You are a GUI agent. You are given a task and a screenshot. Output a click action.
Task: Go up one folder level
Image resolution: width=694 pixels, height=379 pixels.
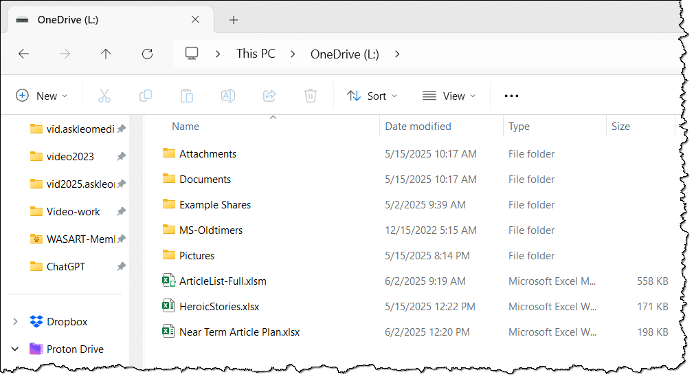[x=106, y=54]
